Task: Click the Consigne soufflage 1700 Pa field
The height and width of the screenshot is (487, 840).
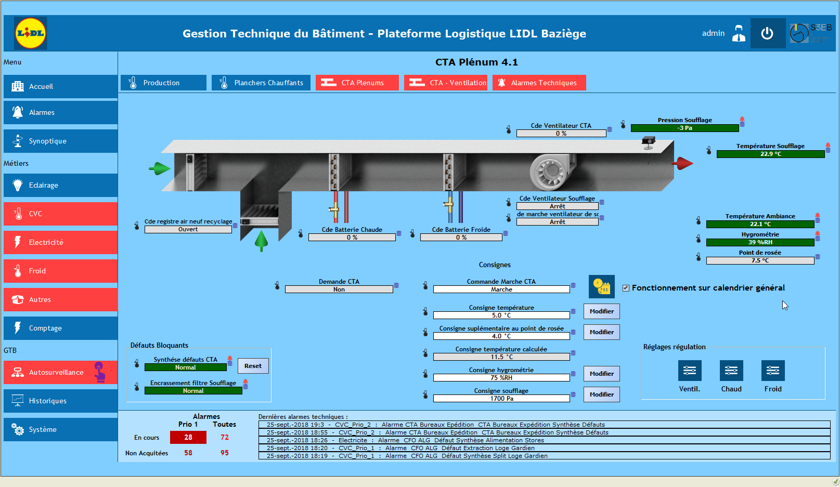Action: click(x=501, y=398)
